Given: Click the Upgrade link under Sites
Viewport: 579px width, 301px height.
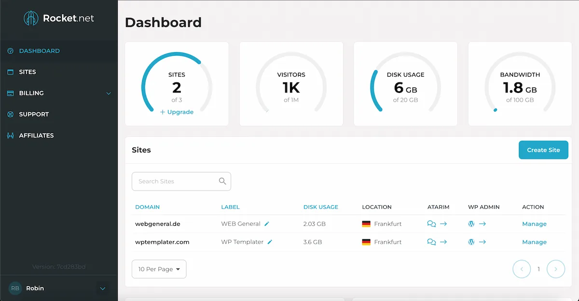Looking at the screenshot, I should coord(177,112).
